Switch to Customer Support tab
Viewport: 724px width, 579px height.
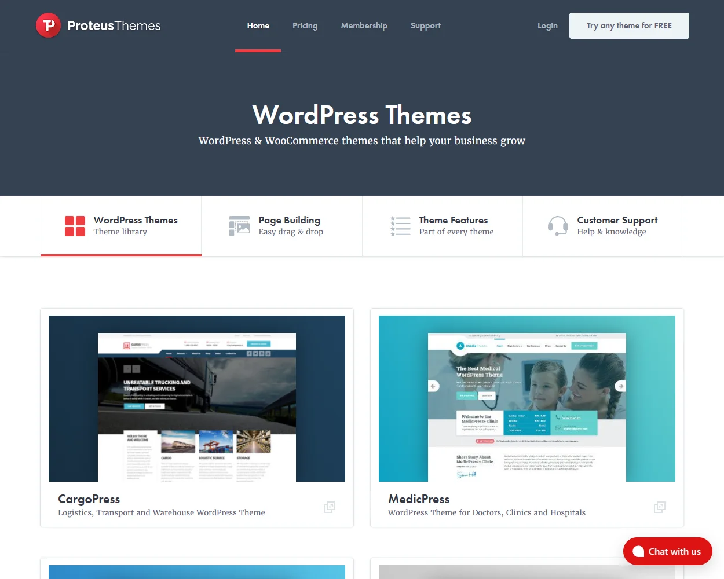(x=603, y=226)
